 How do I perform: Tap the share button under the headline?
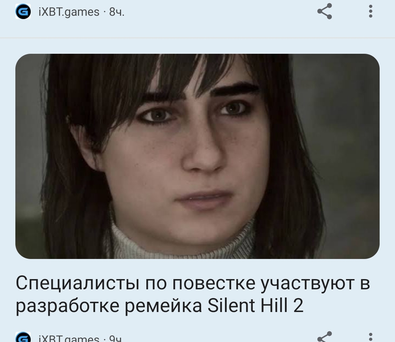[324, 337]
